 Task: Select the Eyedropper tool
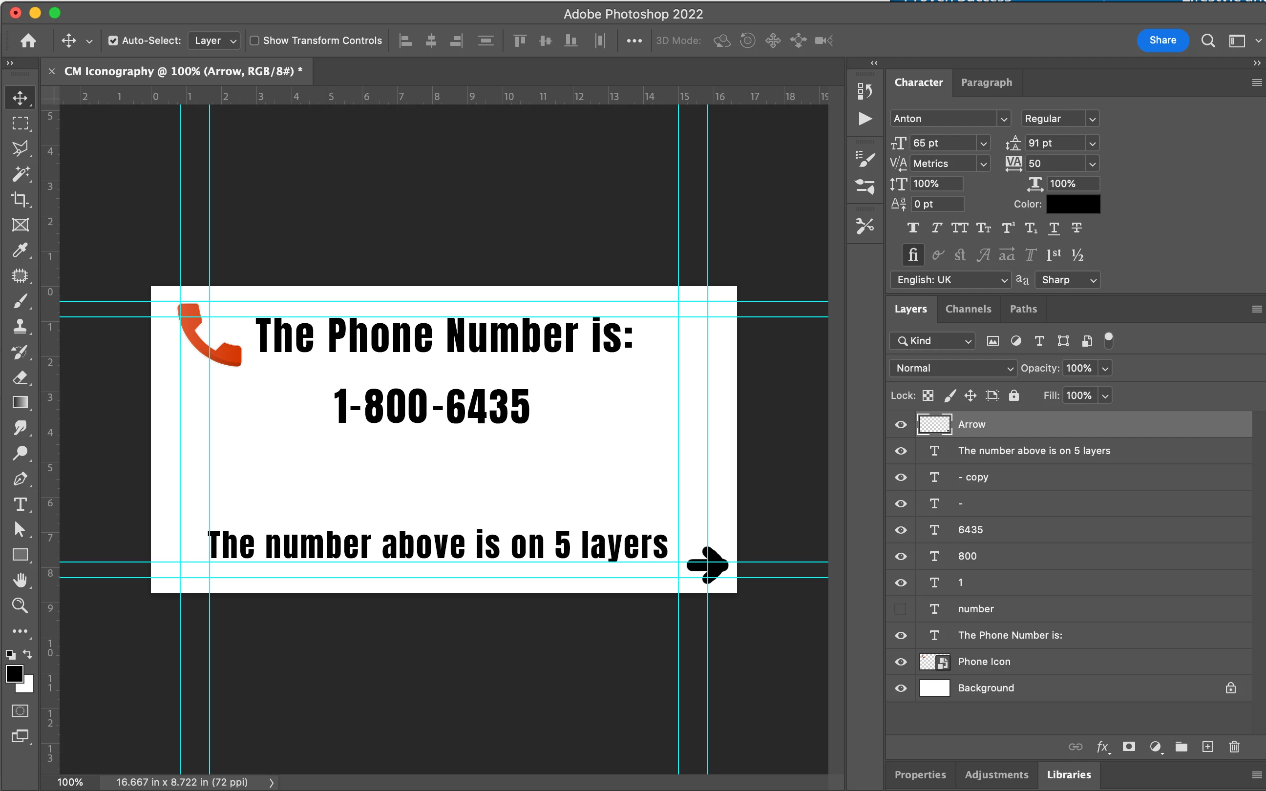tap(20, 250)
